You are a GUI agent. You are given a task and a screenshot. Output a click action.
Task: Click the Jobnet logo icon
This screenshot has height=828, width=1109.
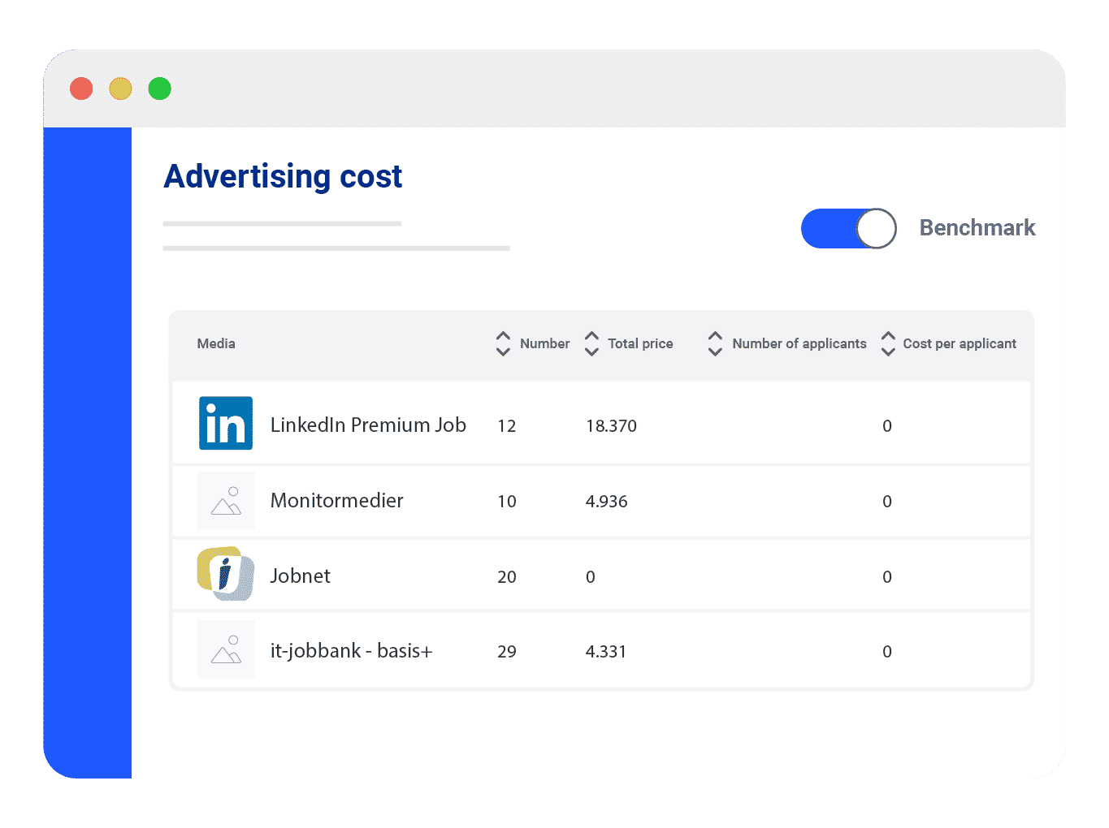tap(226, 574)
